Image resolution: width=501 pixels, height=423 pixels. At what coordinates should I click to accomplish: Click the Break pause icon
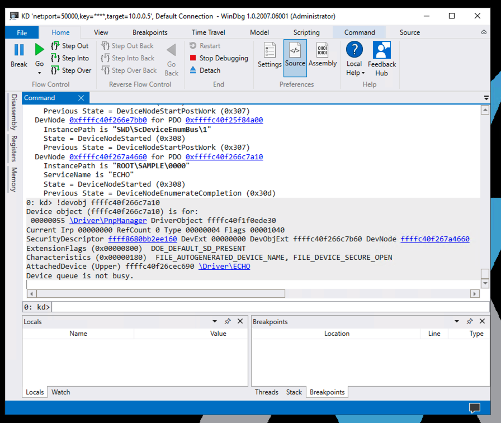19,50
